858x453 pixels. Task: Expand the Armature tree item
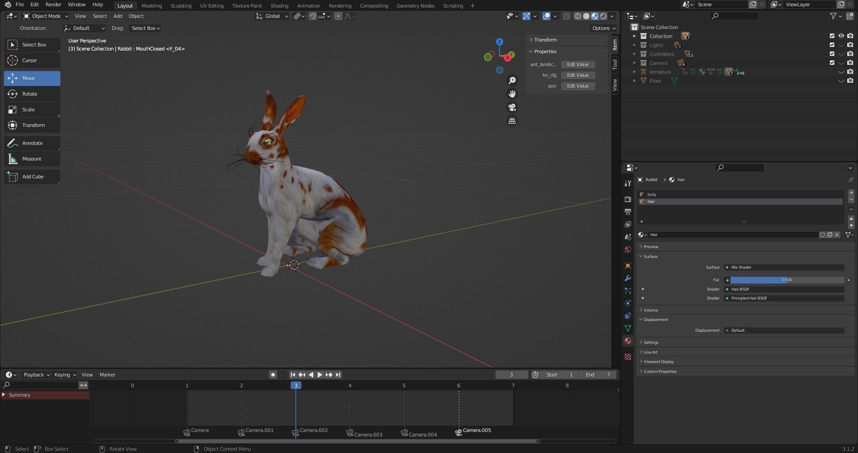click(634, 72)
